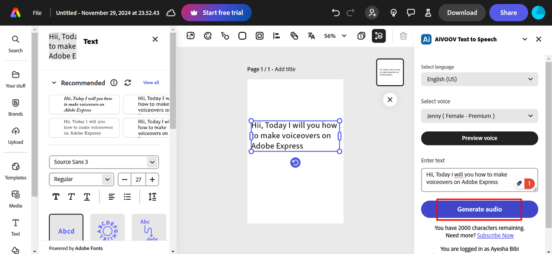Open the English (US) language dropdown

[x=480, y=79]
